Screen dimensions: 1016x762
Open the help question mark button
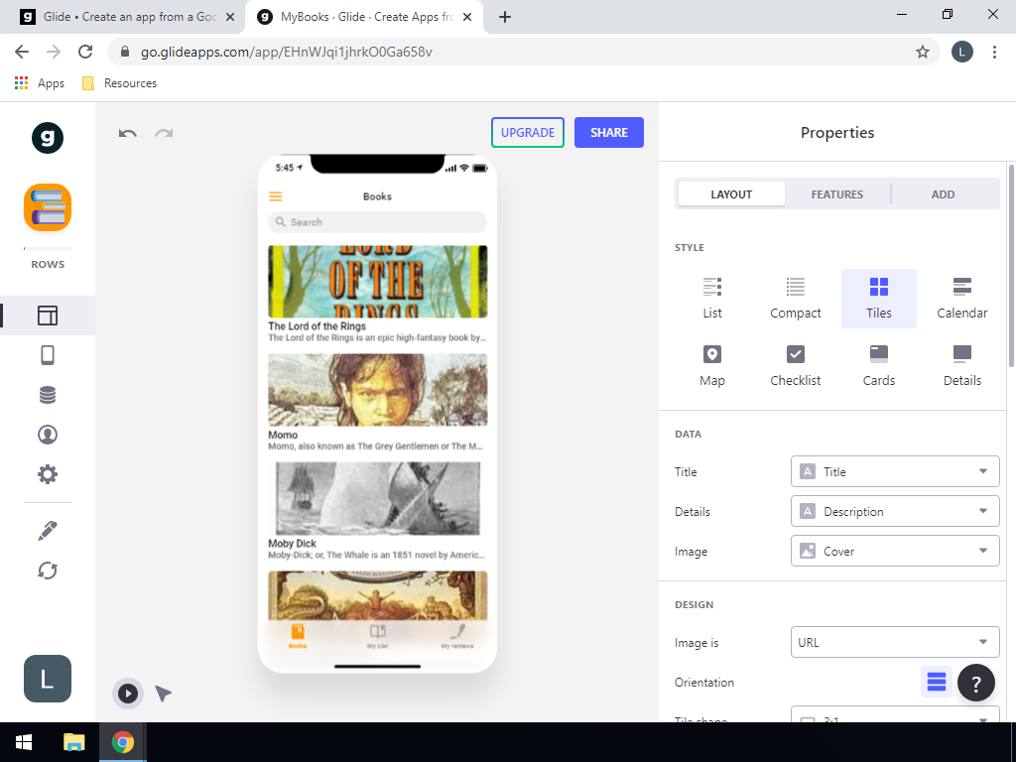coord(976,683)
